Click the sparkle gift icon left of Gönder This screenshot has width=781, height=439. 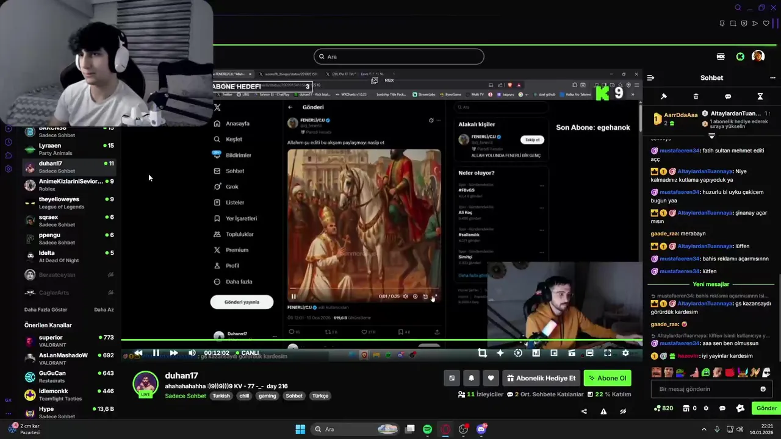coord(740,409)
